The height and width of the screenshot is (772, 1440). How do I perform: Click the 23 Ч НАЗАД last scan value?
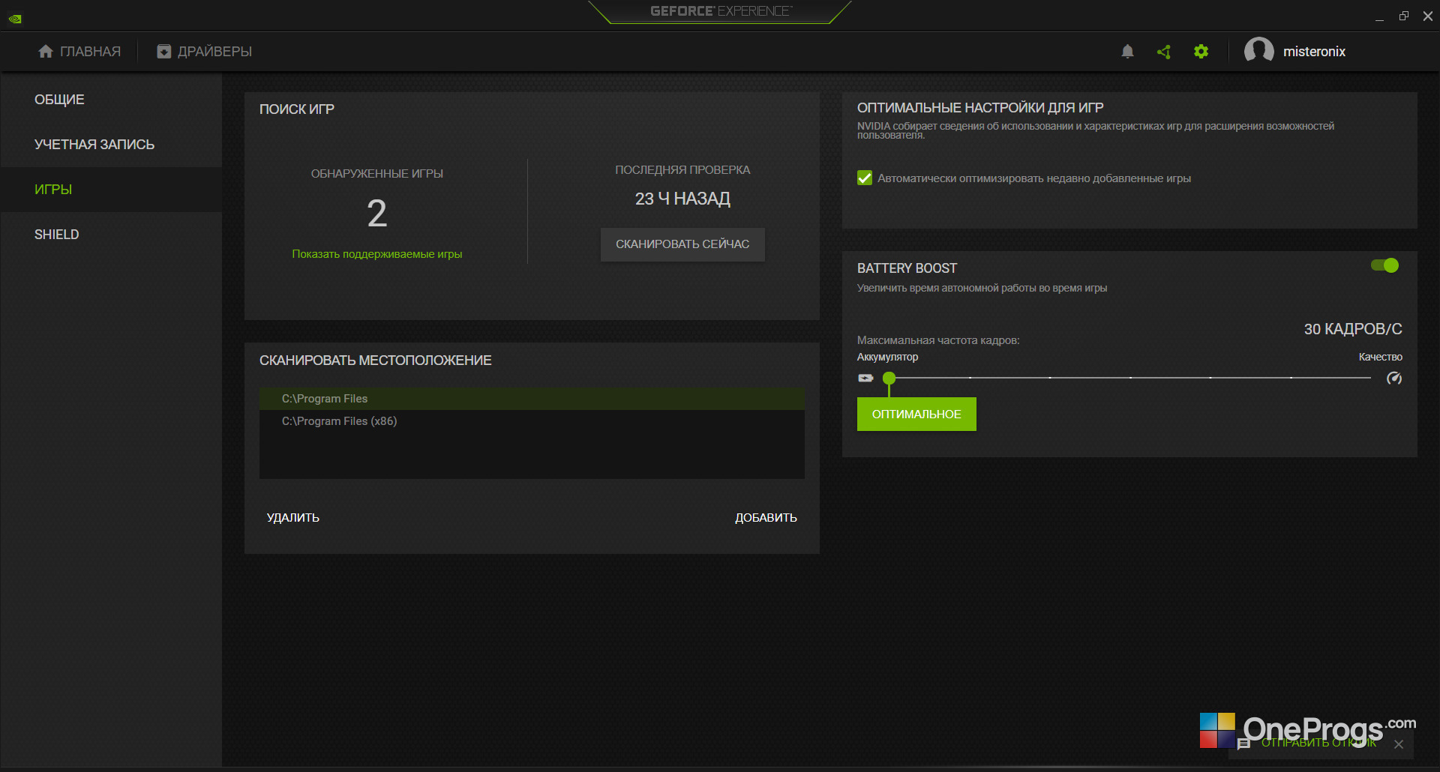(682, 199)
